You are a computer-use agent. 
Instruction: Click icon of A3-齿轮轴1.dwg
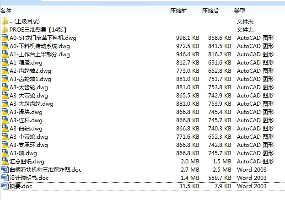5,79
